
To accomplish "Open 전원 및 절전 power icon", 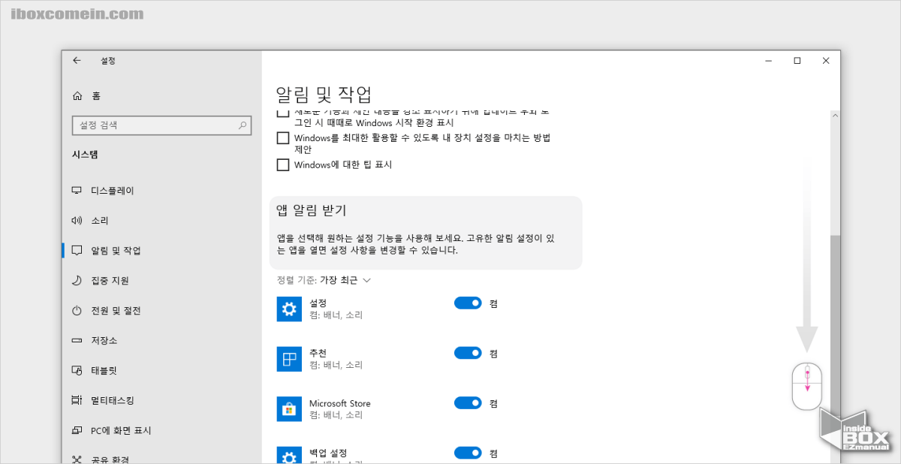I will (77, 310).
